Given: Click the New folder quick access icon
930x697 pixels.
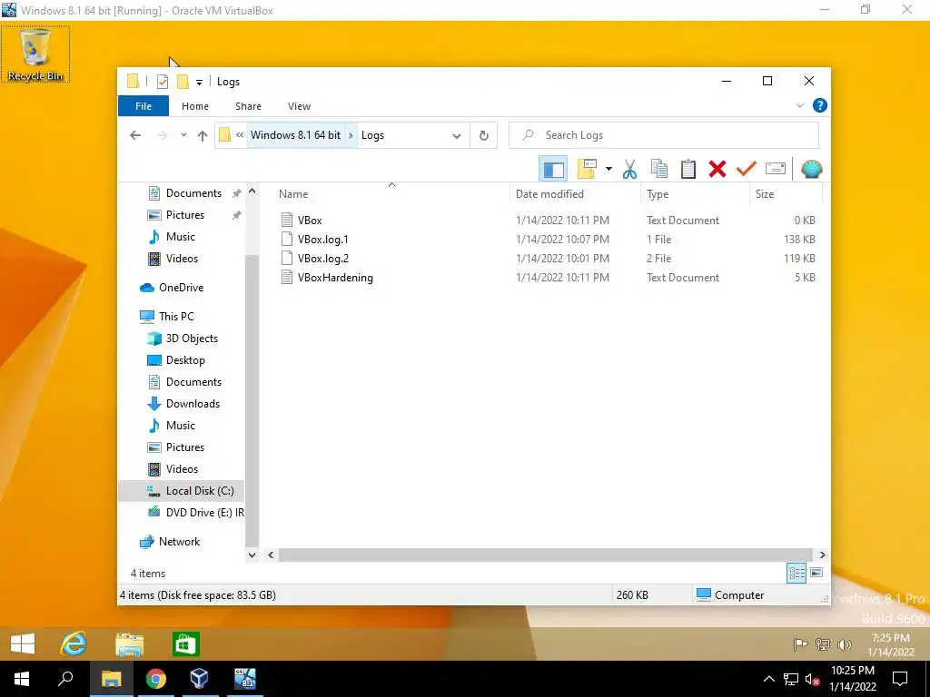Looking at the screenshot, I should pos(183,81).
